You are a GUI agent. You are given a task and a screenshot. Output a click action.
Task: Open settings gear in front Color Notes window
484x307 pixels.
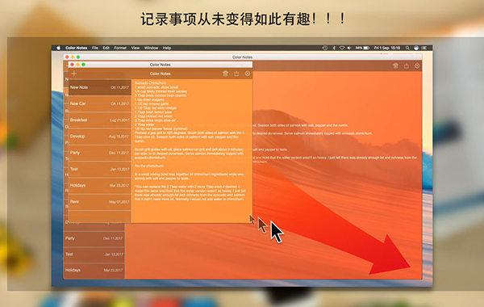pyautogui.click(x=248, y=74)
